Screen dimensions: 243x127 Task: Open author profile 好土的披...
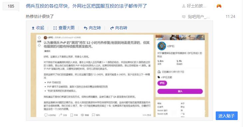click(x=196, y=6)
